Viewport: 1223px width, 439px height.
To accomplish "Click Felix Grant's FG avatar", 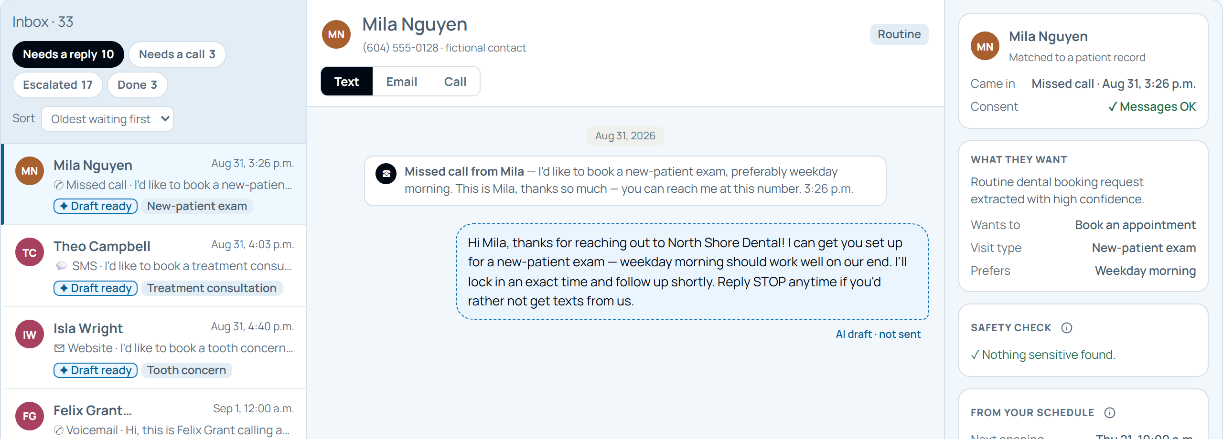I will click(30, 416).
